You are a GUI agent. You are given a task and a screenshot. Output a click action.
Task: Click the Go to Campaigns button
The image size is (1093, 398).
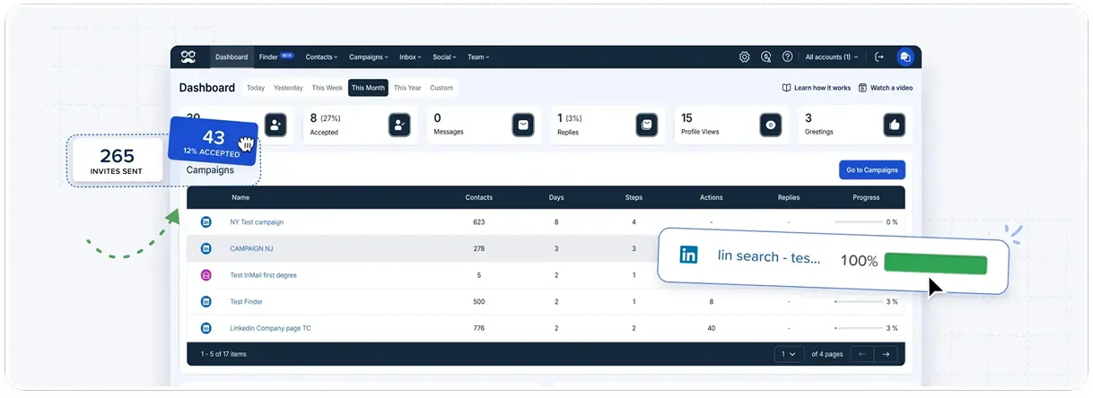(871, 169)
